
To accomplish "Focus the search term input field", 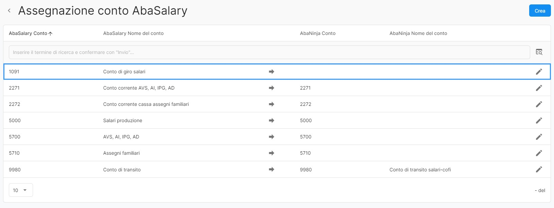I will click(269, 52).
